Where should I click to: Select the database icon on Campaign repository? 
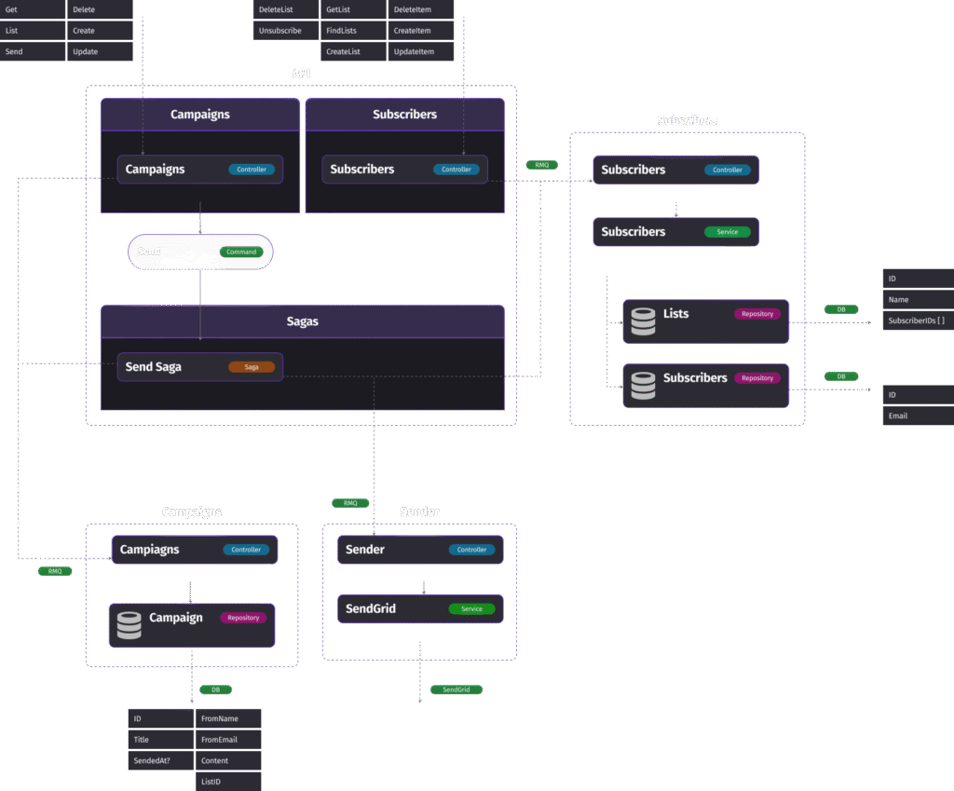coord(129,624)
